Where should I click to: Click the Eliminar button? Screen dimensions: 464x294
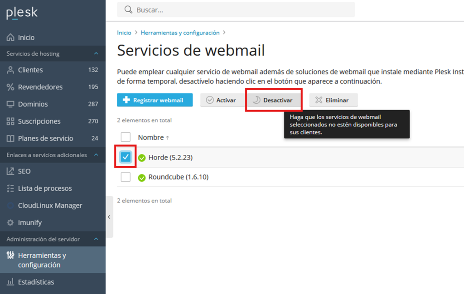[x=333, y=100]
